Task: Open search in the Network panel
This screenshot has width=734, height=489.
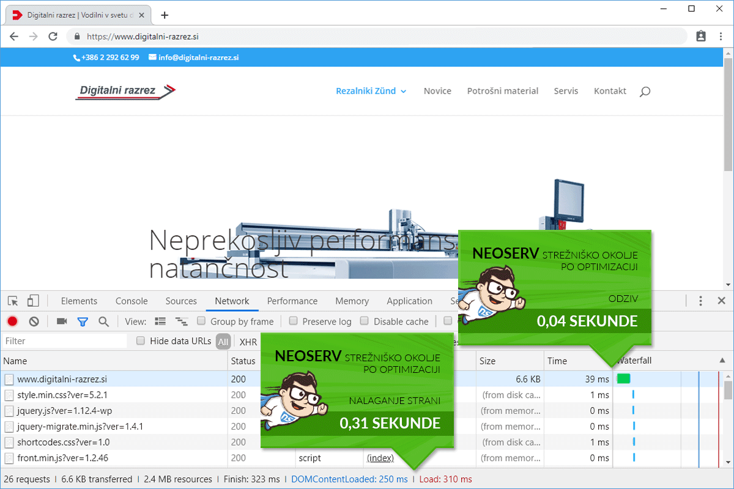Action: (103, 322)
